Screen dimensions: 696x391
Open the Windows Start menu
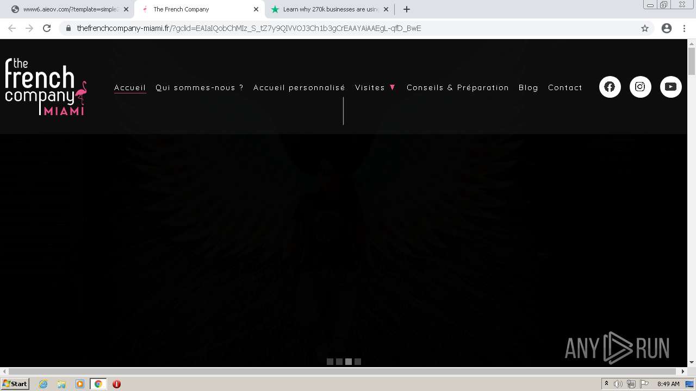[15, 384]
